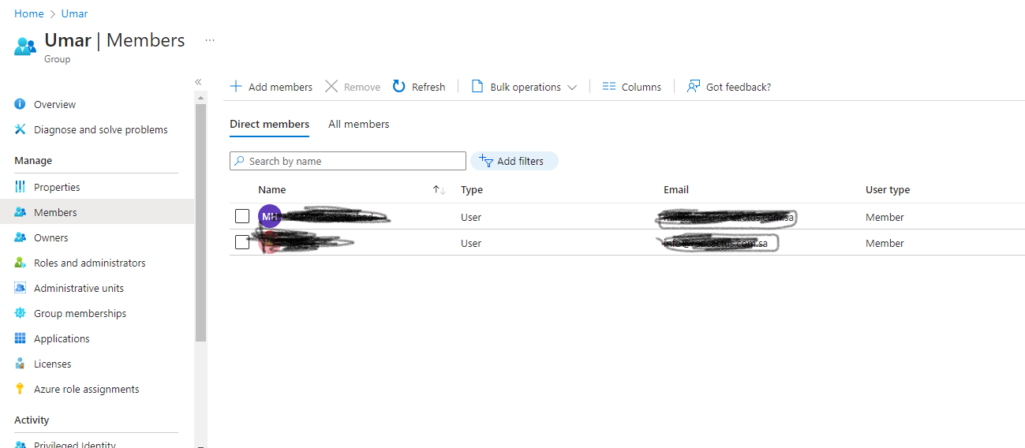The height and width of the screenshot is (448, 1025).
Task: Click Add filters button
Action: [x=514, y=161]
